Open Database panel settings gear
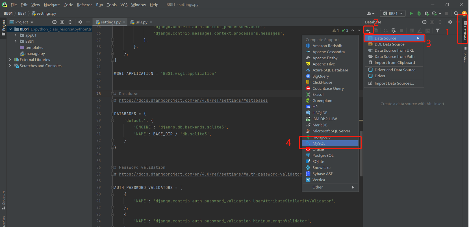This screenshot has height=227, width=469. [450, 22]
